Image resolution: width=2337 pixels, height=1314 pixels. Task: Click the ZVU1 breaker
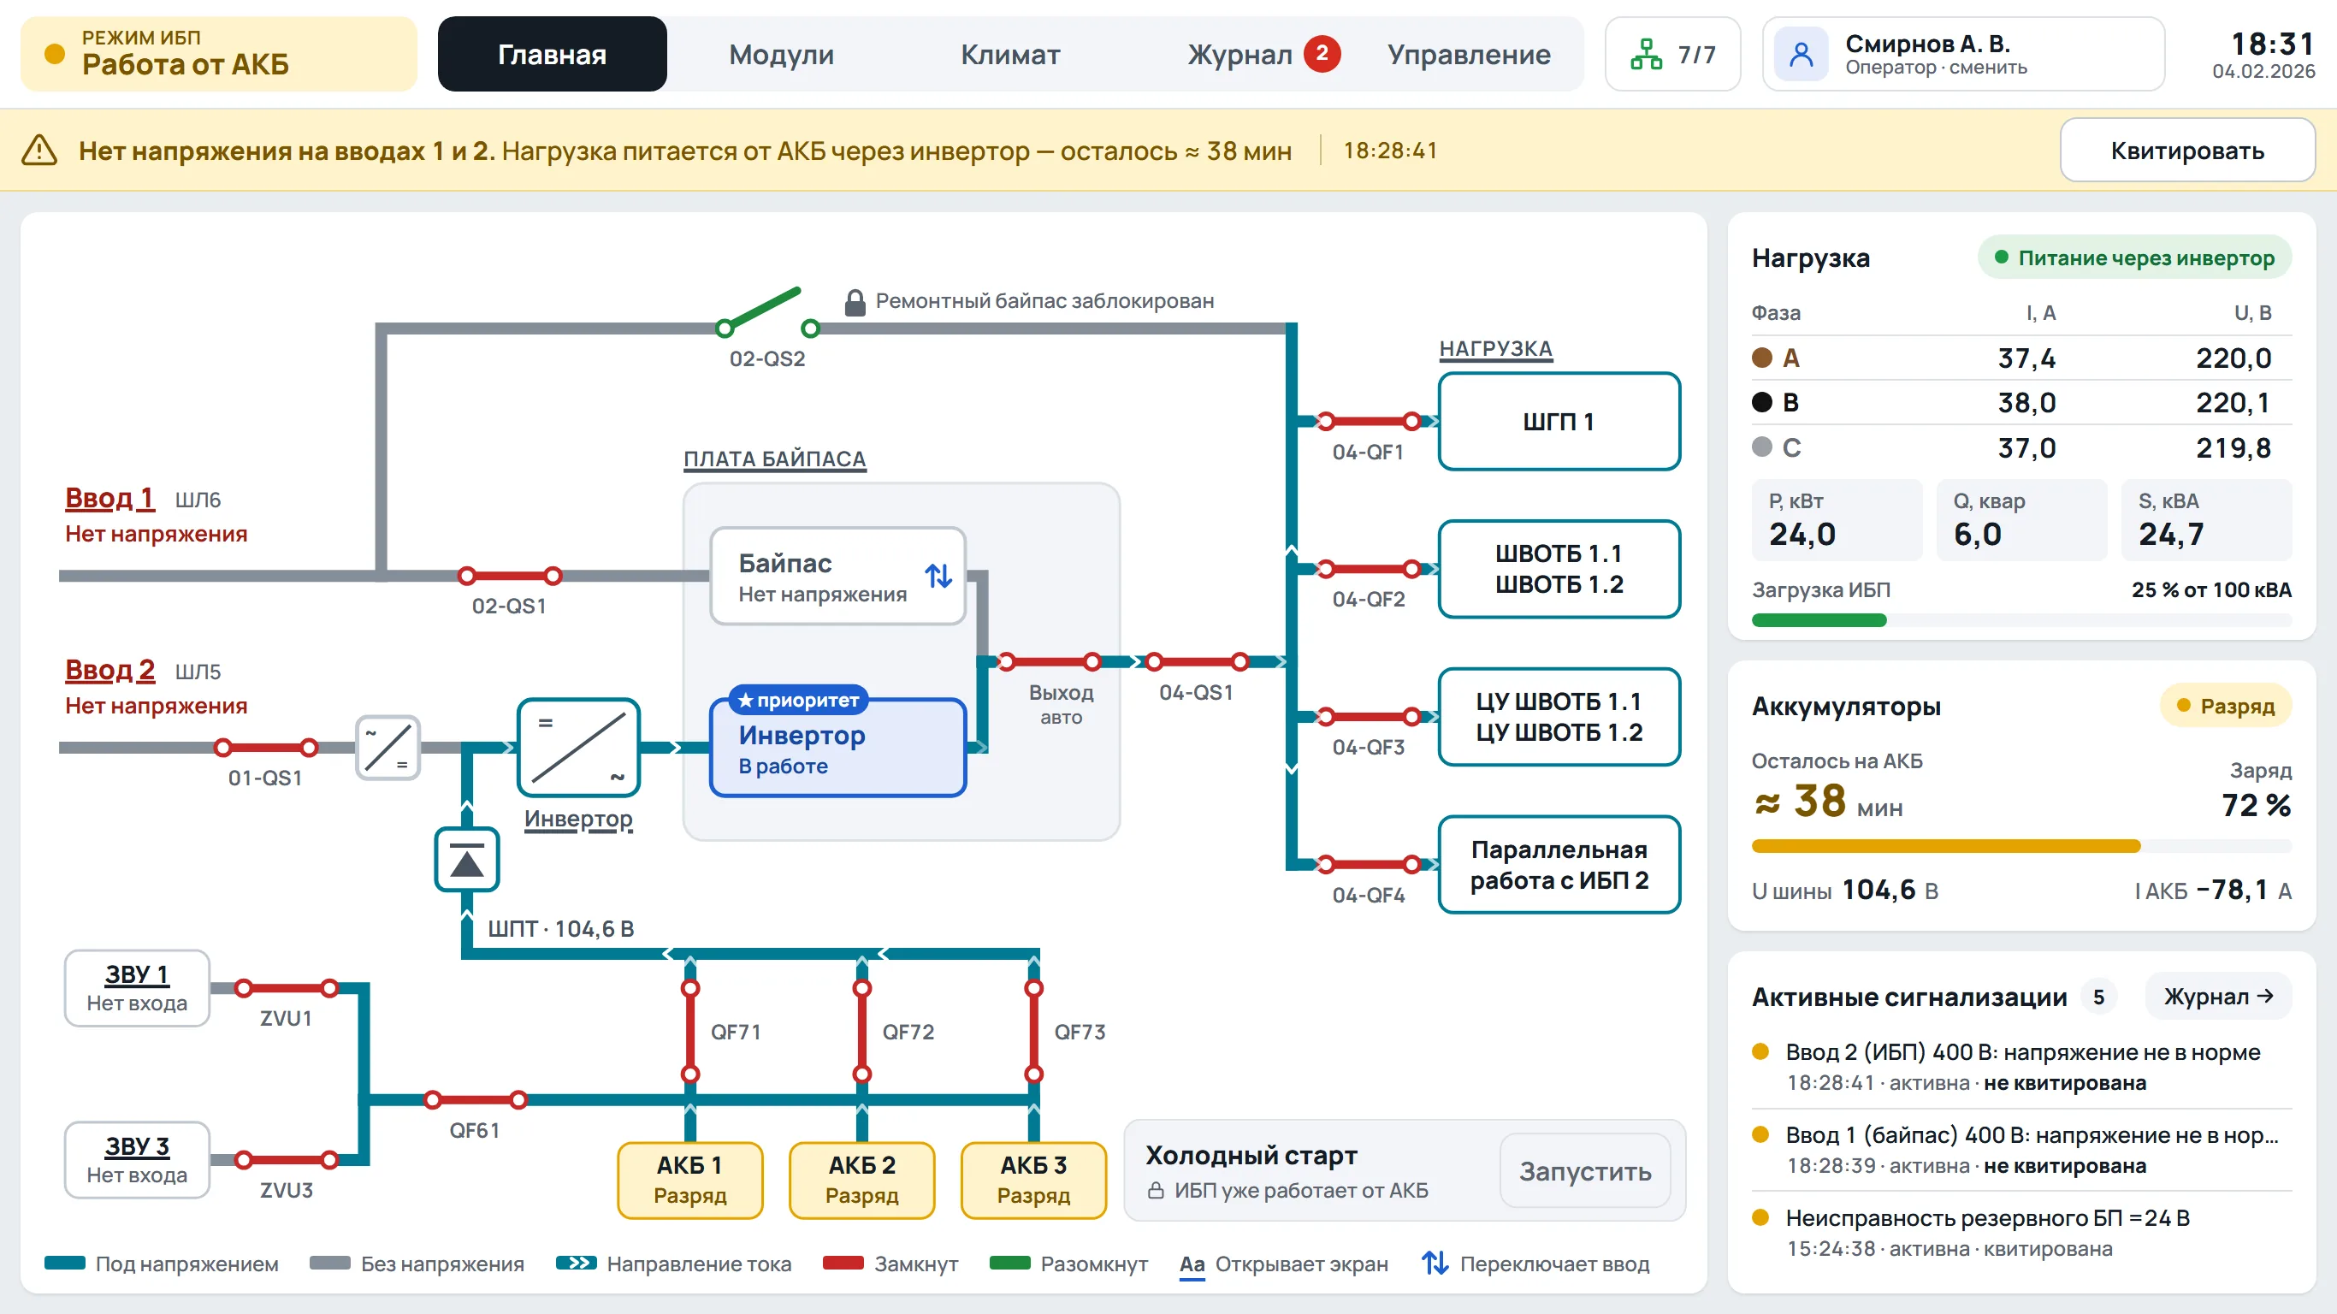click(x=287, y=988)
